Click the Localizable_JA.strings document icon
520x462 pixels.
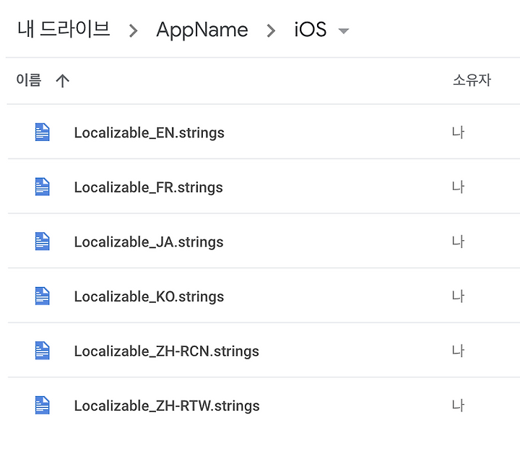43,241
